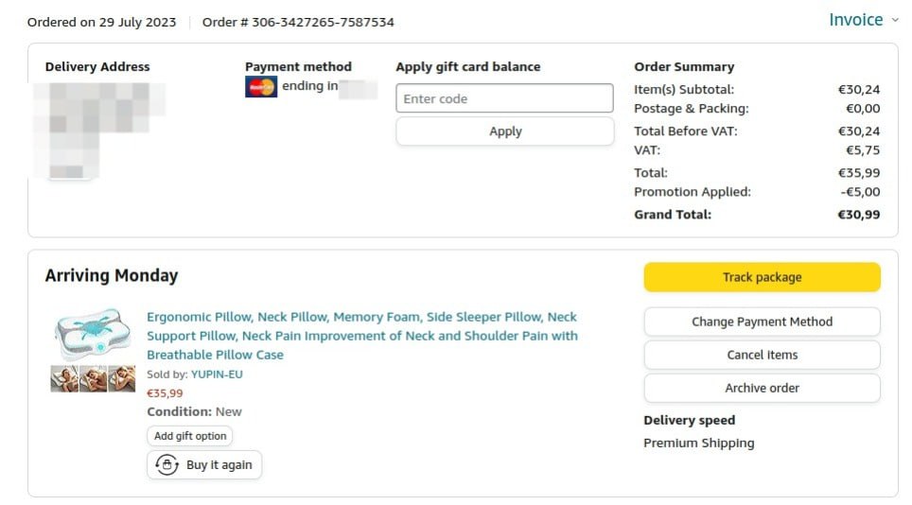Click the Buy it again text
The width and height of the screenshot is (912, 505).
(219, 464)
